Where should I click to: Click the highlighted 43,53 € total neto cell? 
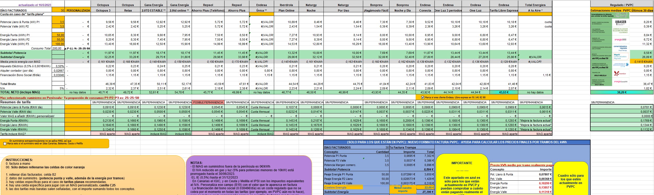click(504, 92)
